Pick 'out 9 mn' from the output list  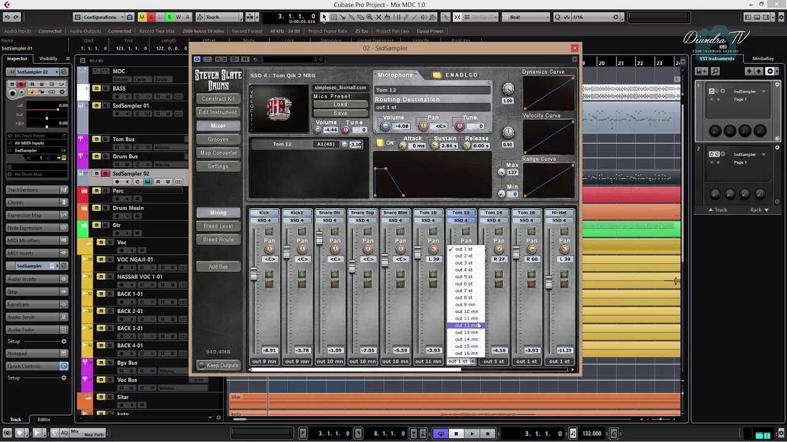pos(465,304)
